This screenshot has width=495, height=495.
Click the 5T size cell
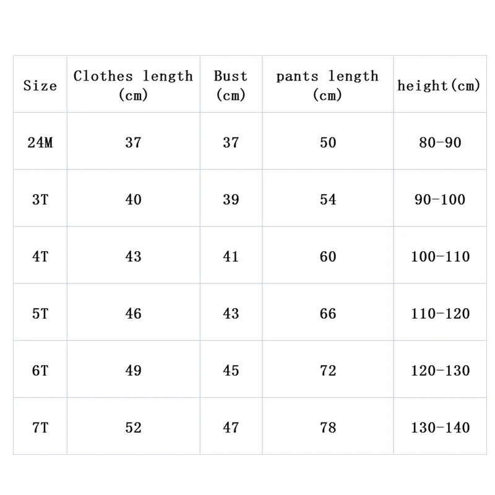pos(40,313)
